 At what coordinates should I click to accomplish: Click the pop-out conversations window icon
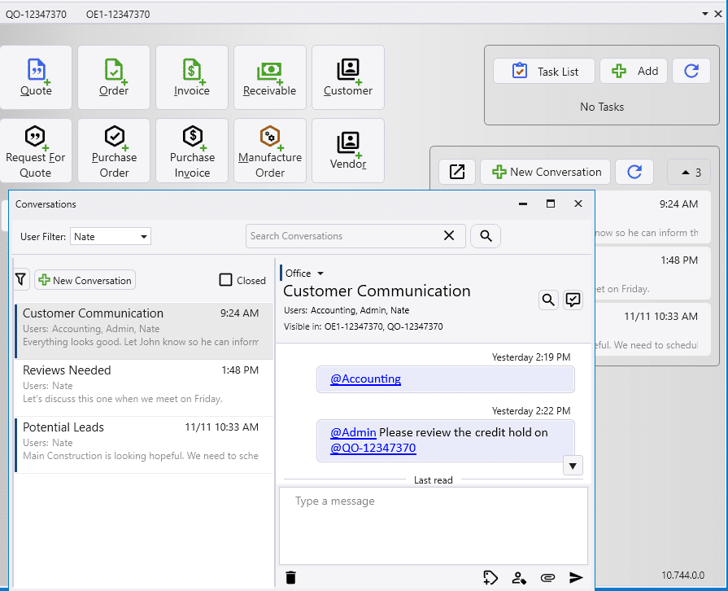[457, 172]
